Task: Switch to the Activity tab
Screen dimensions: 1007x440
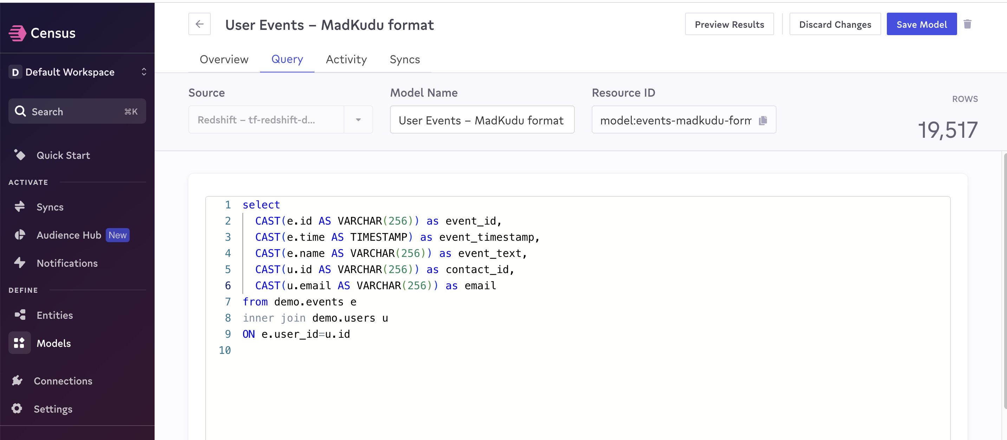Action: (346, 59)
